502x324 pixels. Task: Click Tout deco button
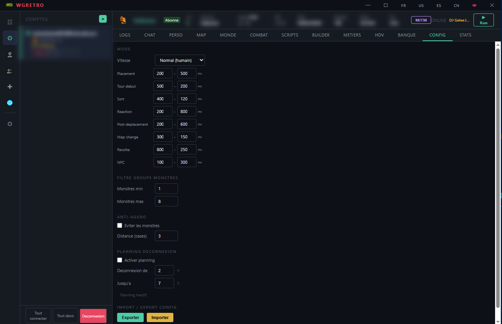click(65, 316)
